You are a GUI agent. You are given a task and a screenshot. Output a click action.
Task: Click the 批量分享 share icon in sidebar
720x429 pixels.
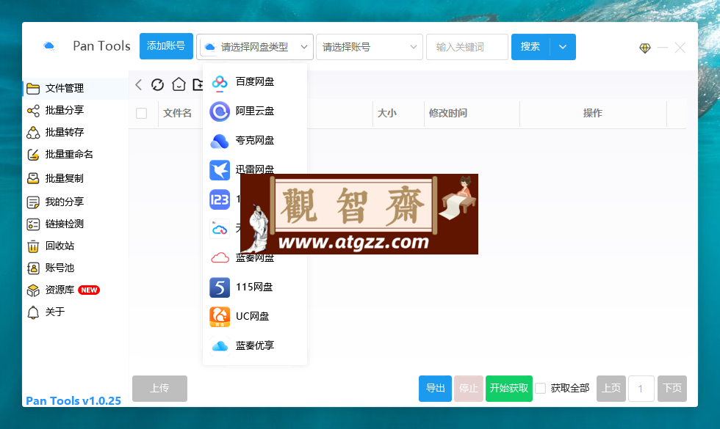point(33,111)
